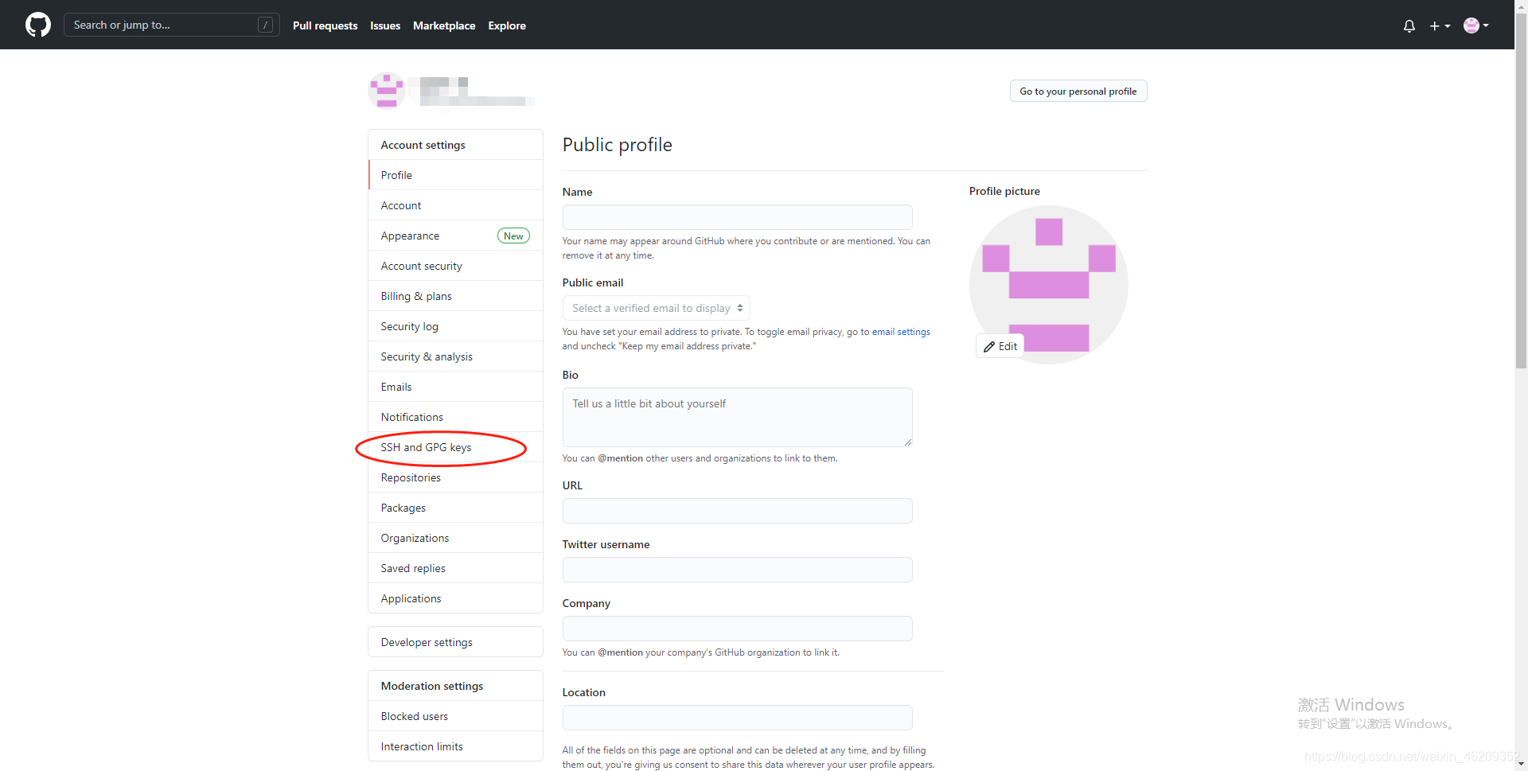Click the Location input field
1528x771 pixels.
737,718
